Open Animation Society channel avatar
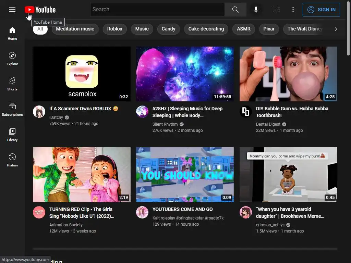The height and width of the screenshot is (263, 351). tap(39, 212)
